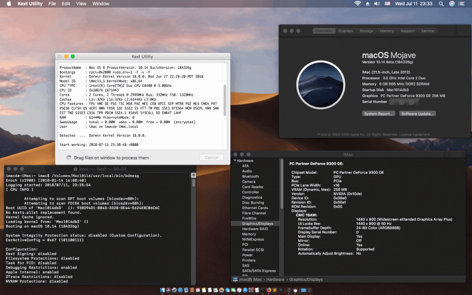The image size is (472, 295).
Task: Click the System Report… button
Action: 378,113
